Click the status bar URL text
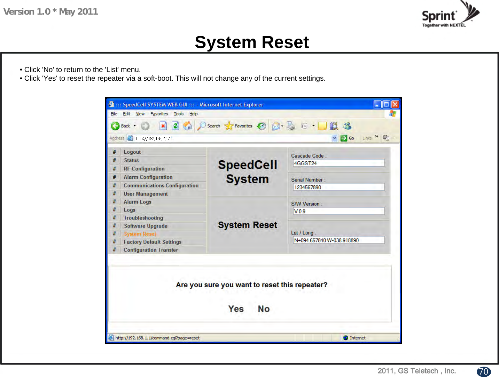 [x=157, y=338]
